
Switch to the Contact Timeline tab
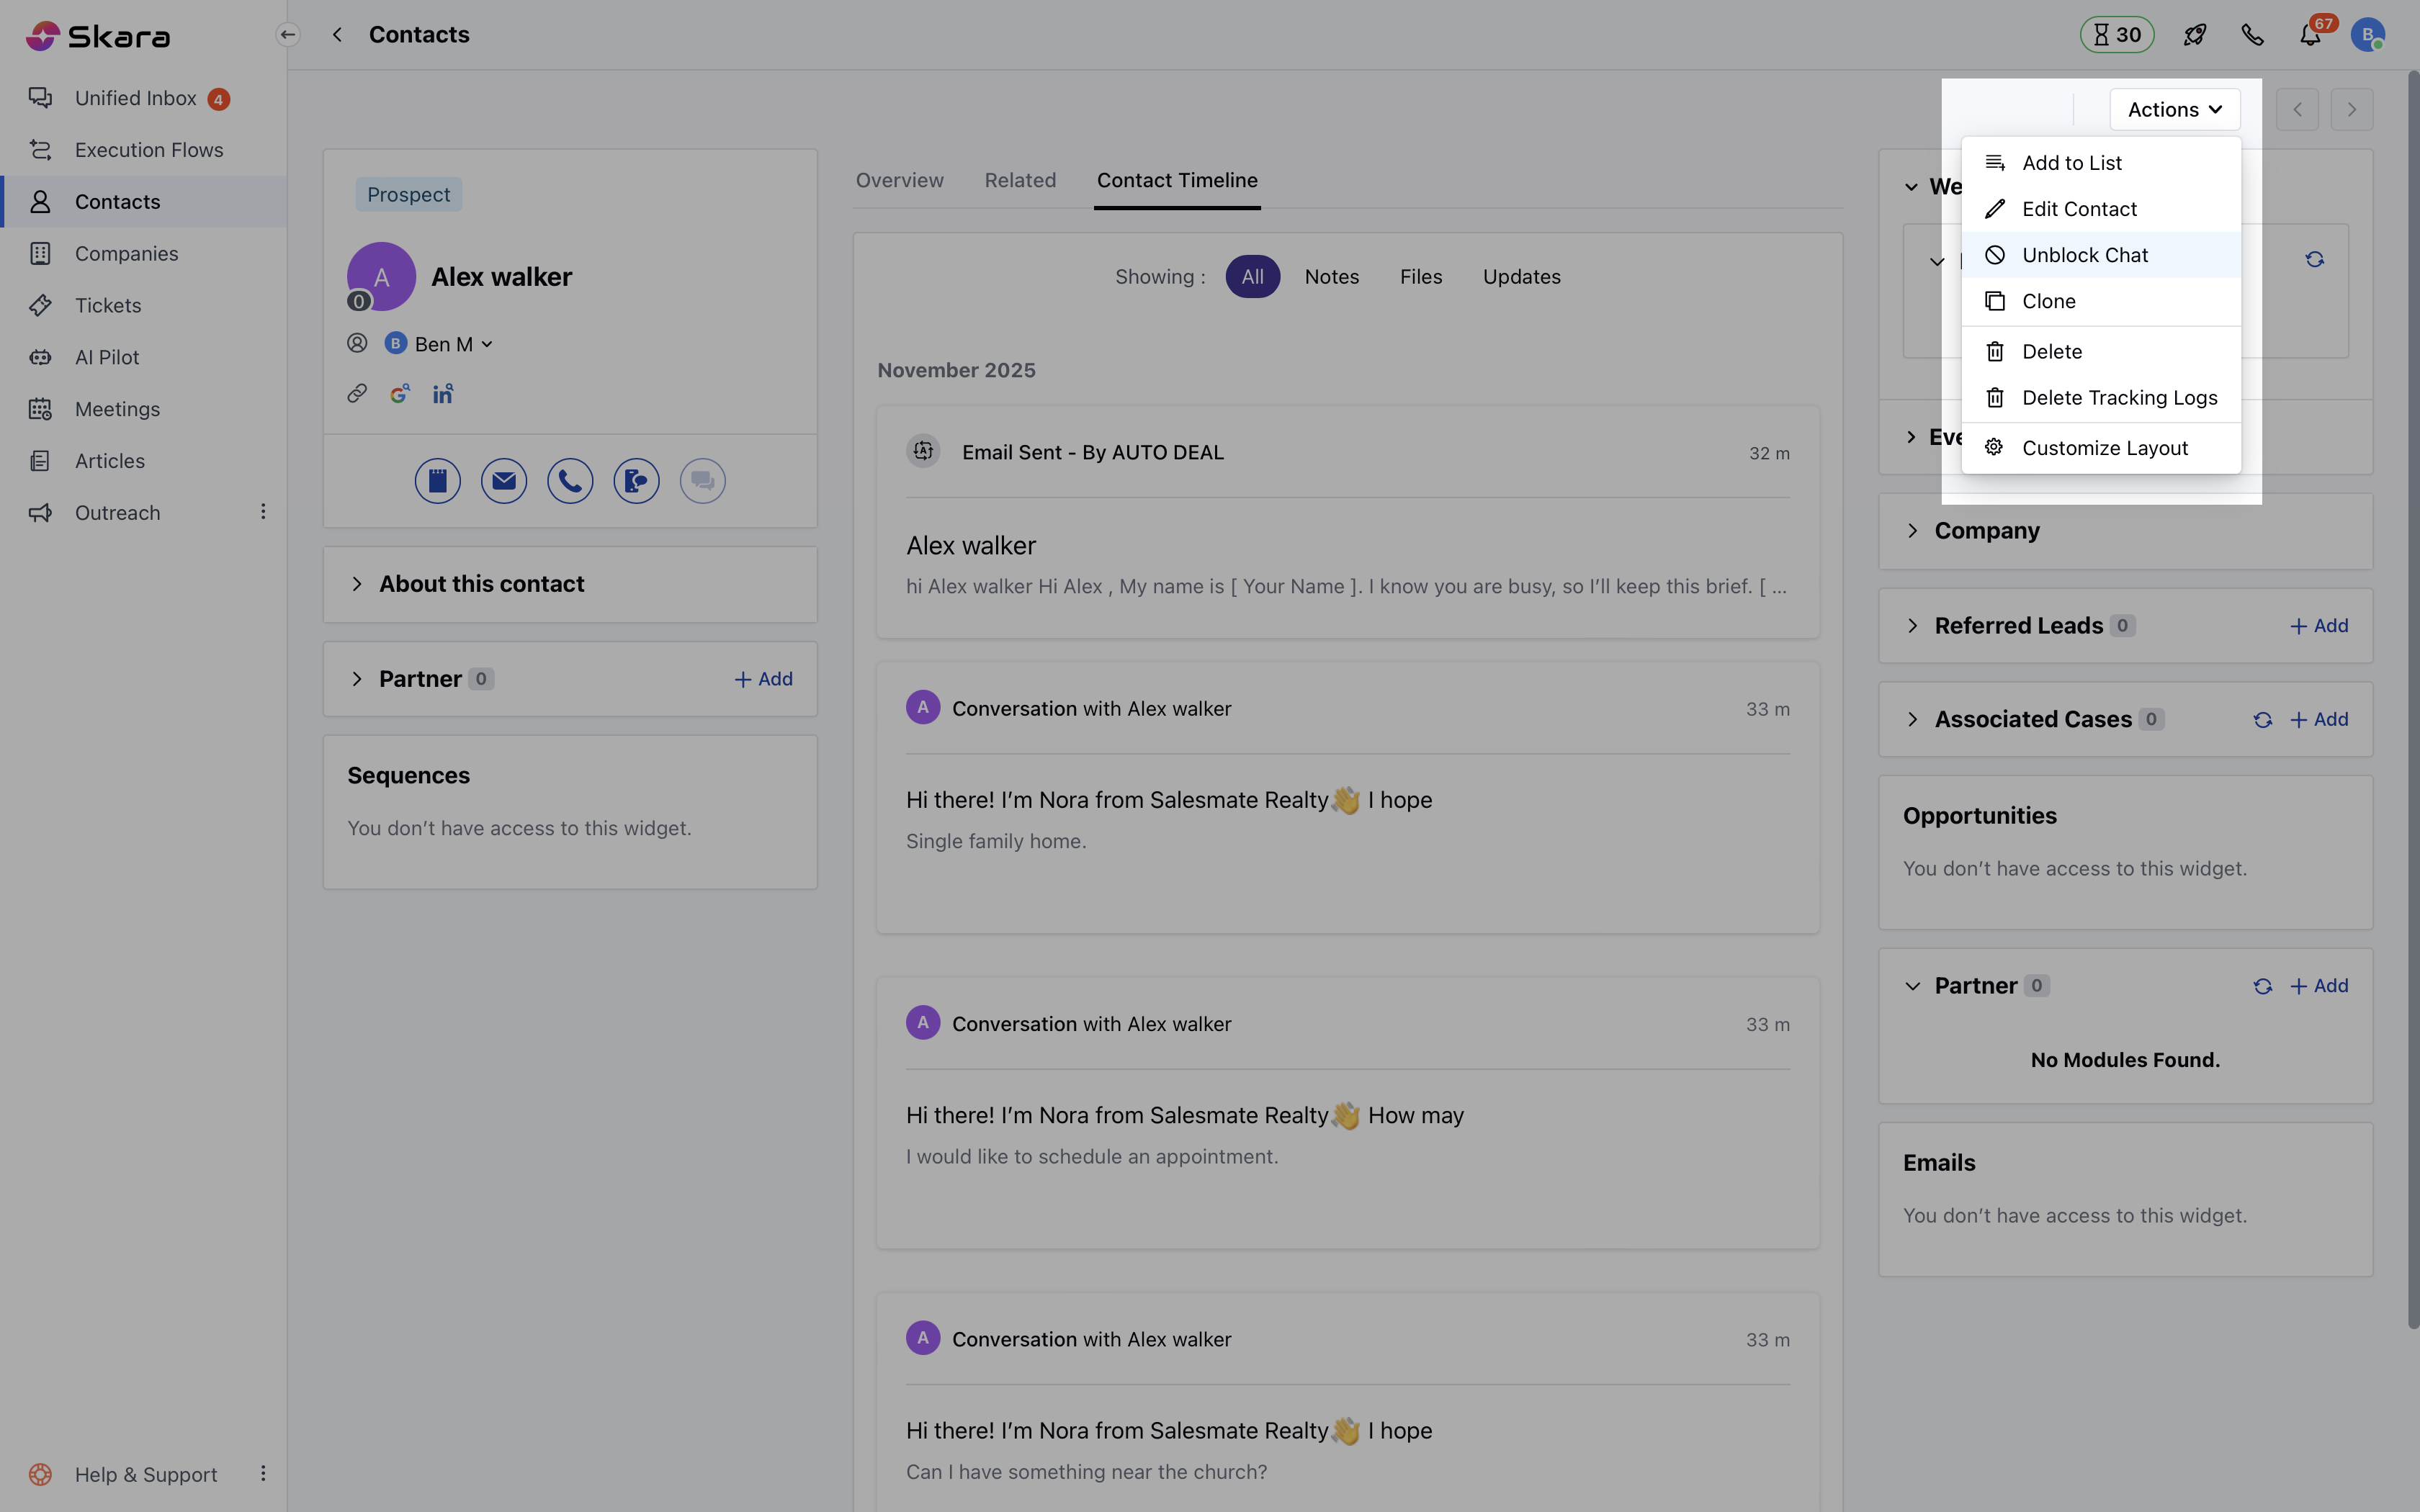point(1176,180)
